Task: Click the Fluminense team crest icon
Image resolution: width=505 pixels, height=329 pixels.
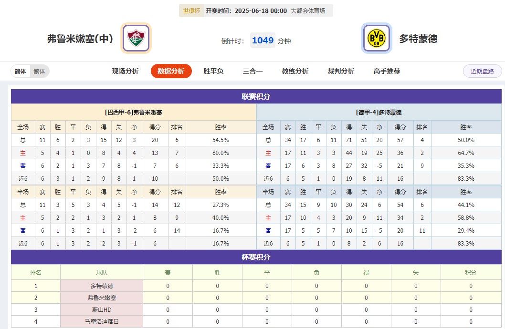Action: pyautogui.click(x=136, y=38)
